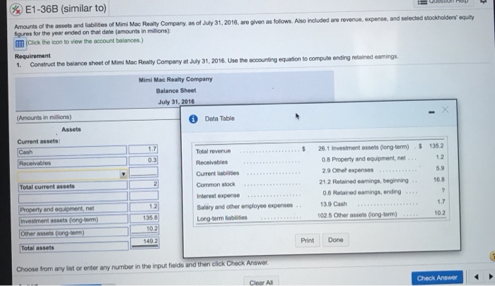This screenshot has height=286, width=495.
Task: Click the Done button
Action: [x=335, y=239]
